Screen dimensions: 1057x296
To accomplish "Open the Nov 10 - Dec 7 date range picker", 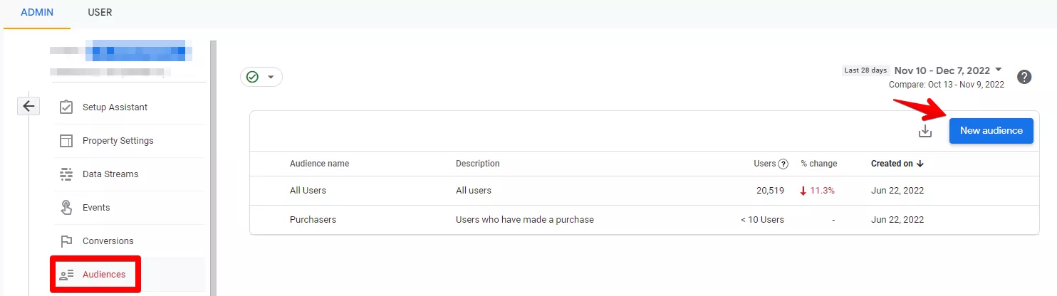I will (948, 70).
